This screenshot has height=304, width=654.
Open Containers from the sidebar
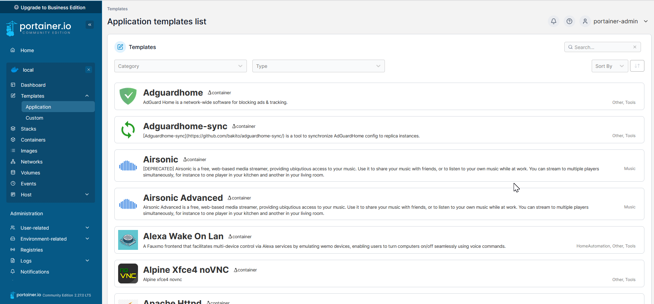33,140
